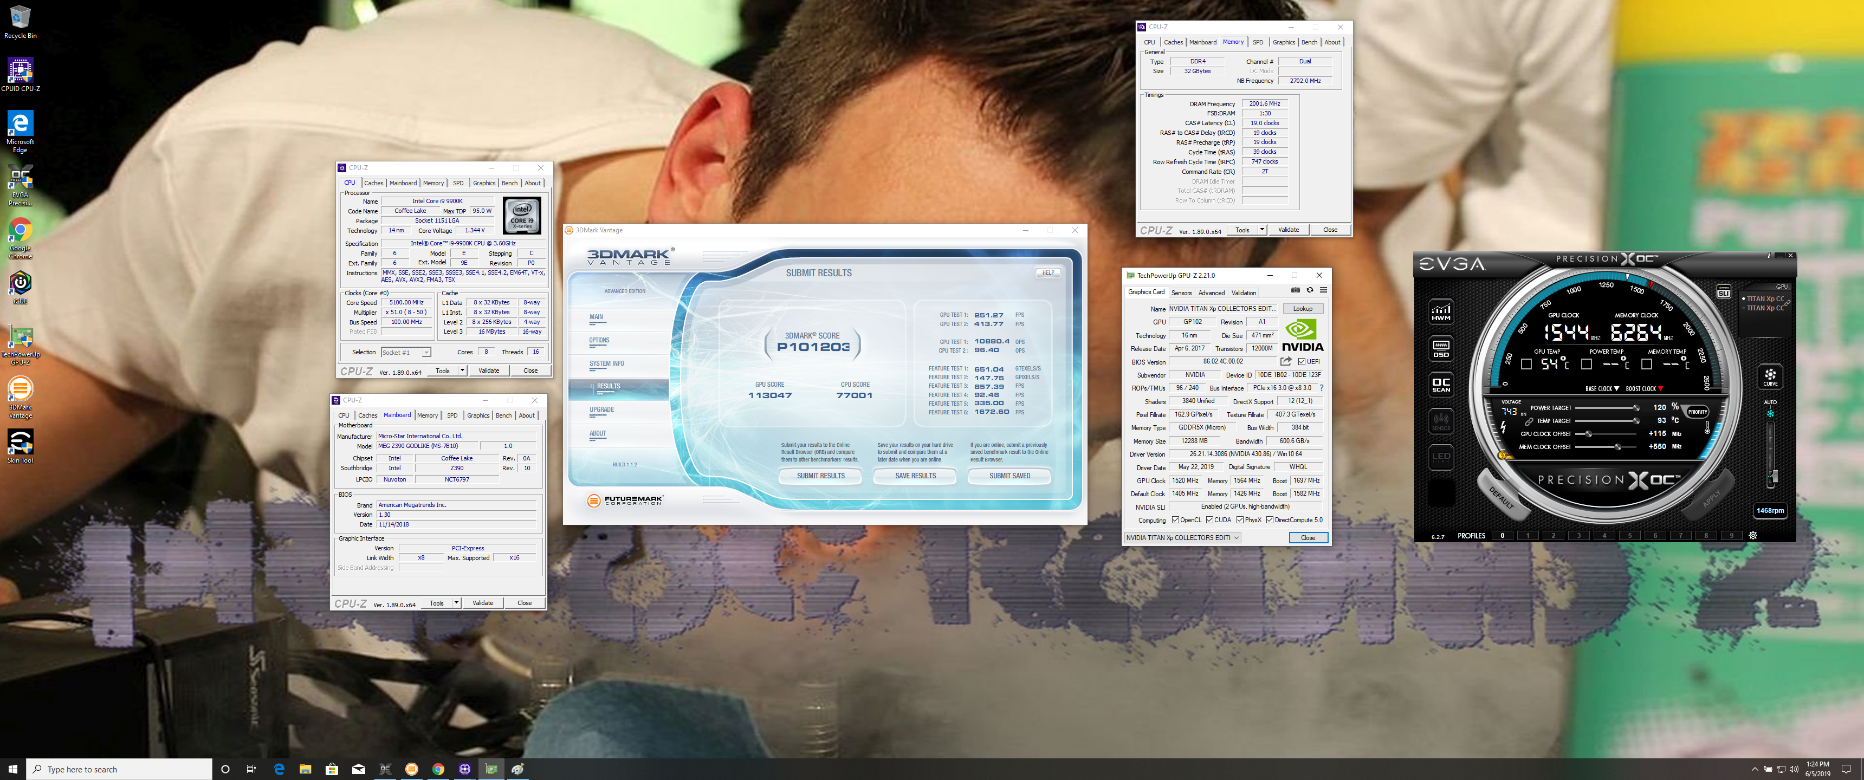Open the OSD settings in Precision X
1864x780 pixels.
coord(1441,349)
